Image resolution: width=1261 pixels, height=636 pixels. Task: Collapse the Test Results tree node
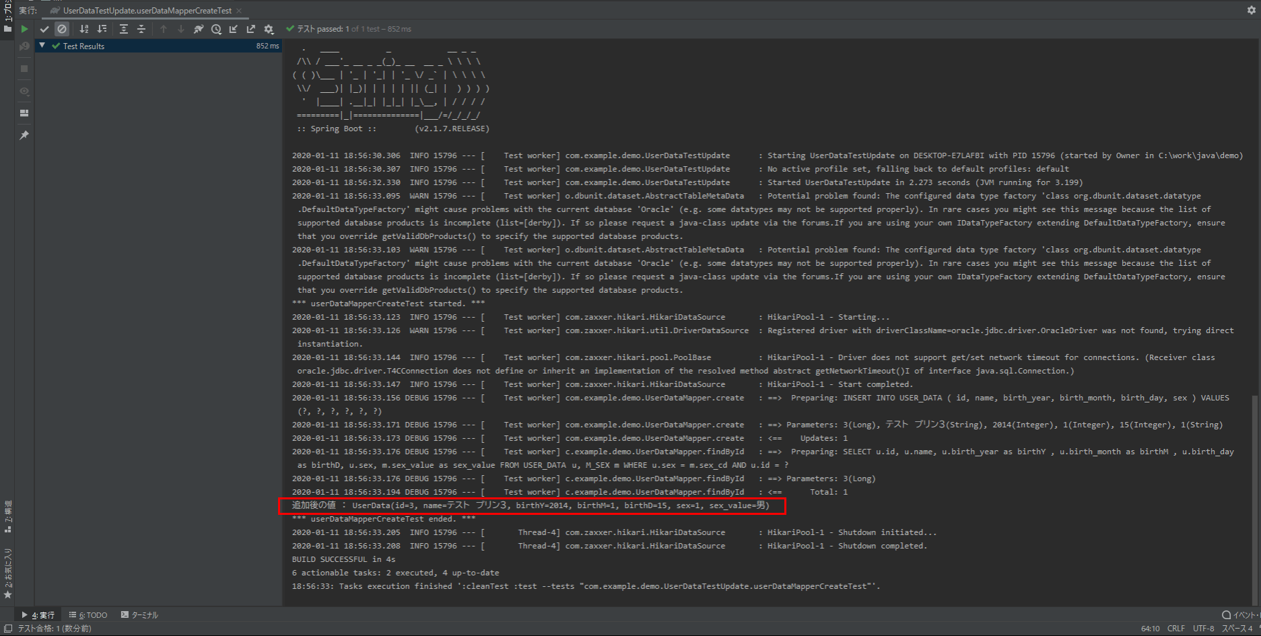pyautogui.click(x=42, y=46)
